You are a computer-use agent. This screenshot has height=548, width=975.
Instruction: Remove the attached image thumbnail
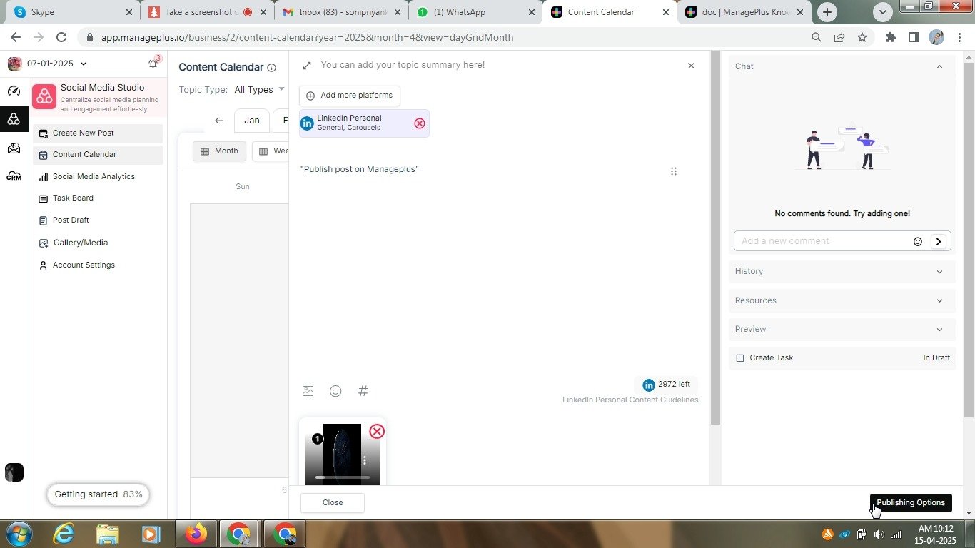tap(377, 431)
